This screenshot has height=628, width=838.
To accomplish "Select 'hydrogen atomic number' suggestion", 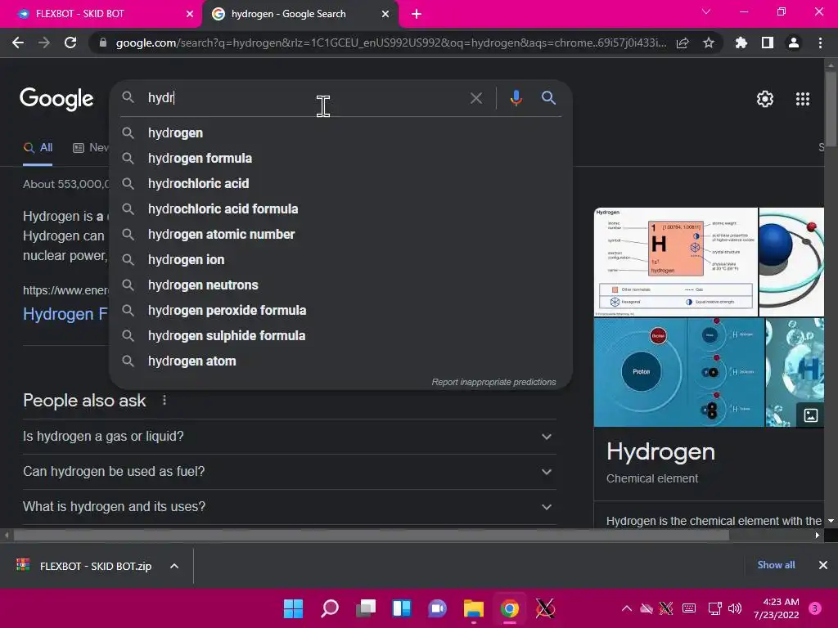I will pos(341,235).
